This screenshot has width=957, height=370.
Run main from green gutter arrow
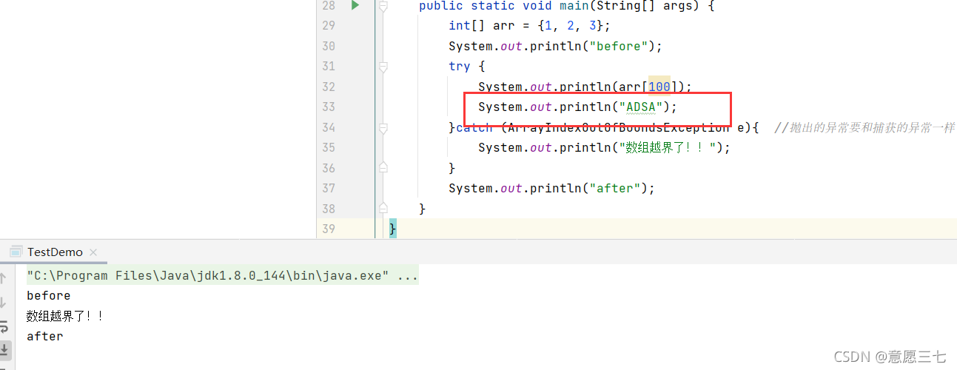(355, 5)
